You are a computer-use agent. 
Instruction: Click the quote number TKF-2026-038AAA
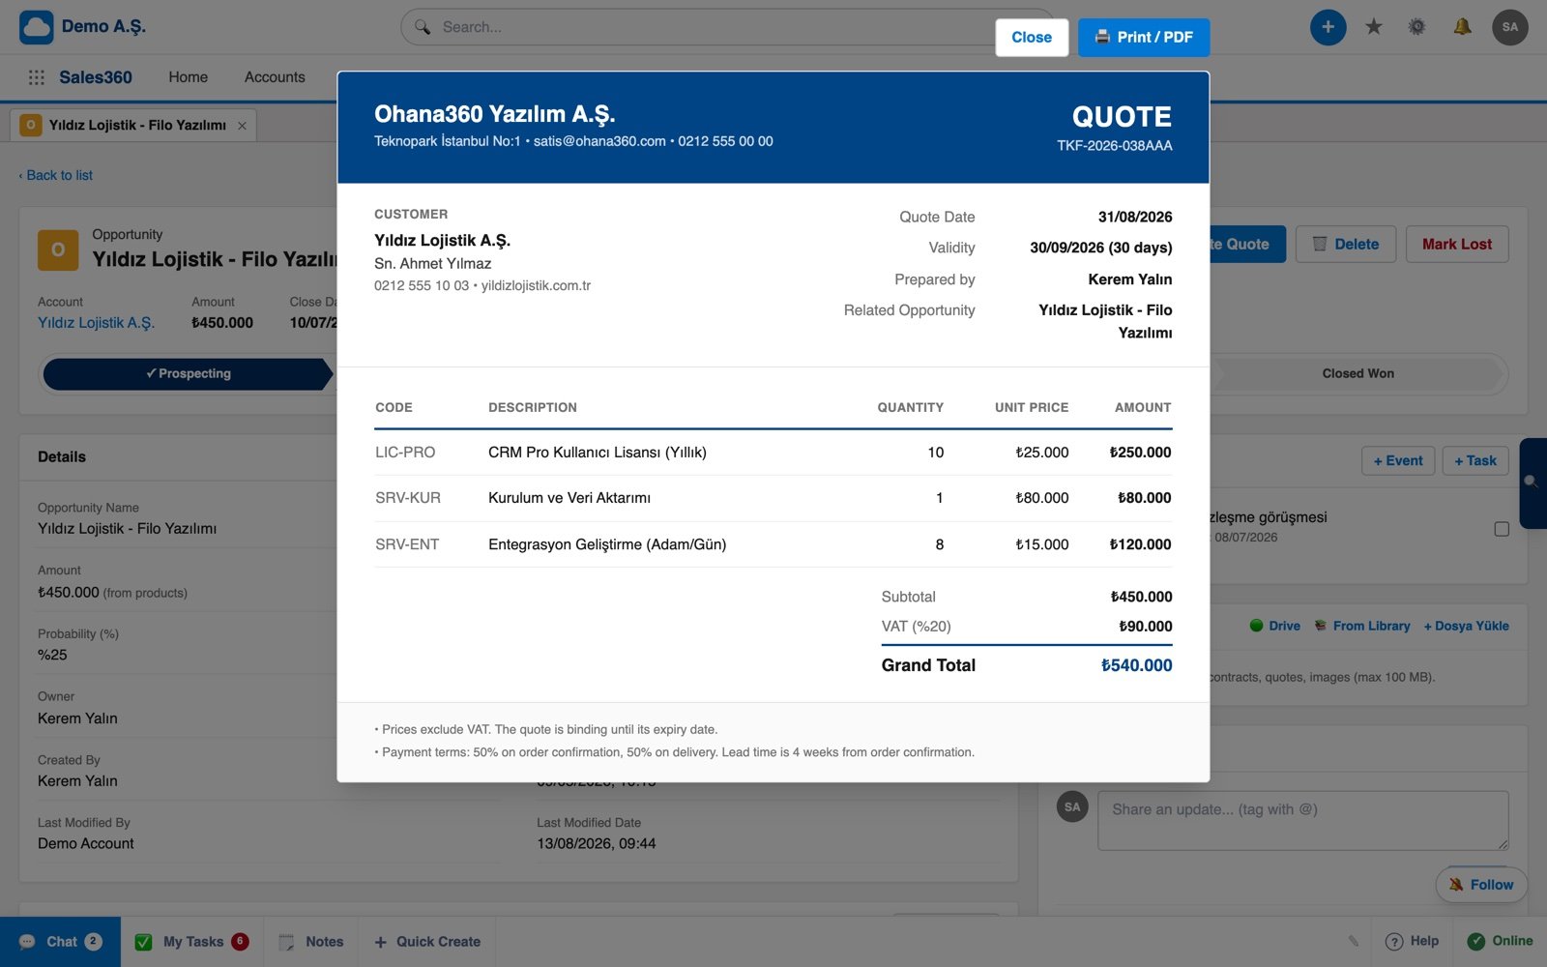point(1114,146)
